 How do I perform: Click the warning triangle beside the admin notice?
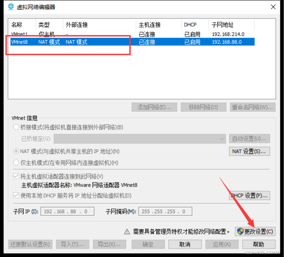click(x=127, y=231)
